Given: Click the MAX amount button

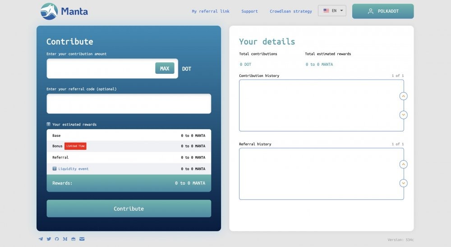Looking at the screenshot, I should [x=165, y=68].
